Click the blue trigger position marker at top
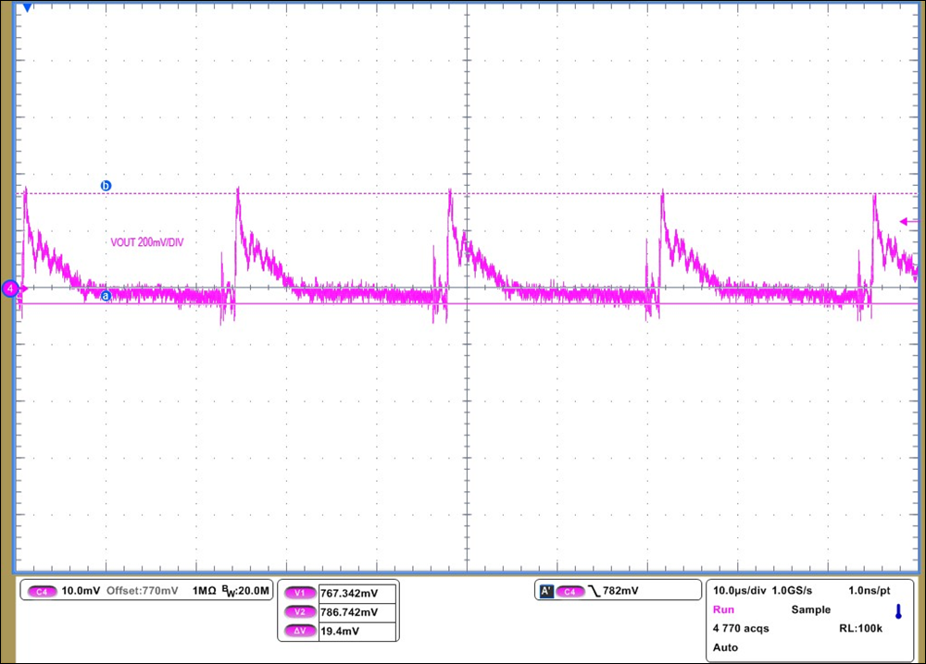926x664 pixels. pos(27,8)
